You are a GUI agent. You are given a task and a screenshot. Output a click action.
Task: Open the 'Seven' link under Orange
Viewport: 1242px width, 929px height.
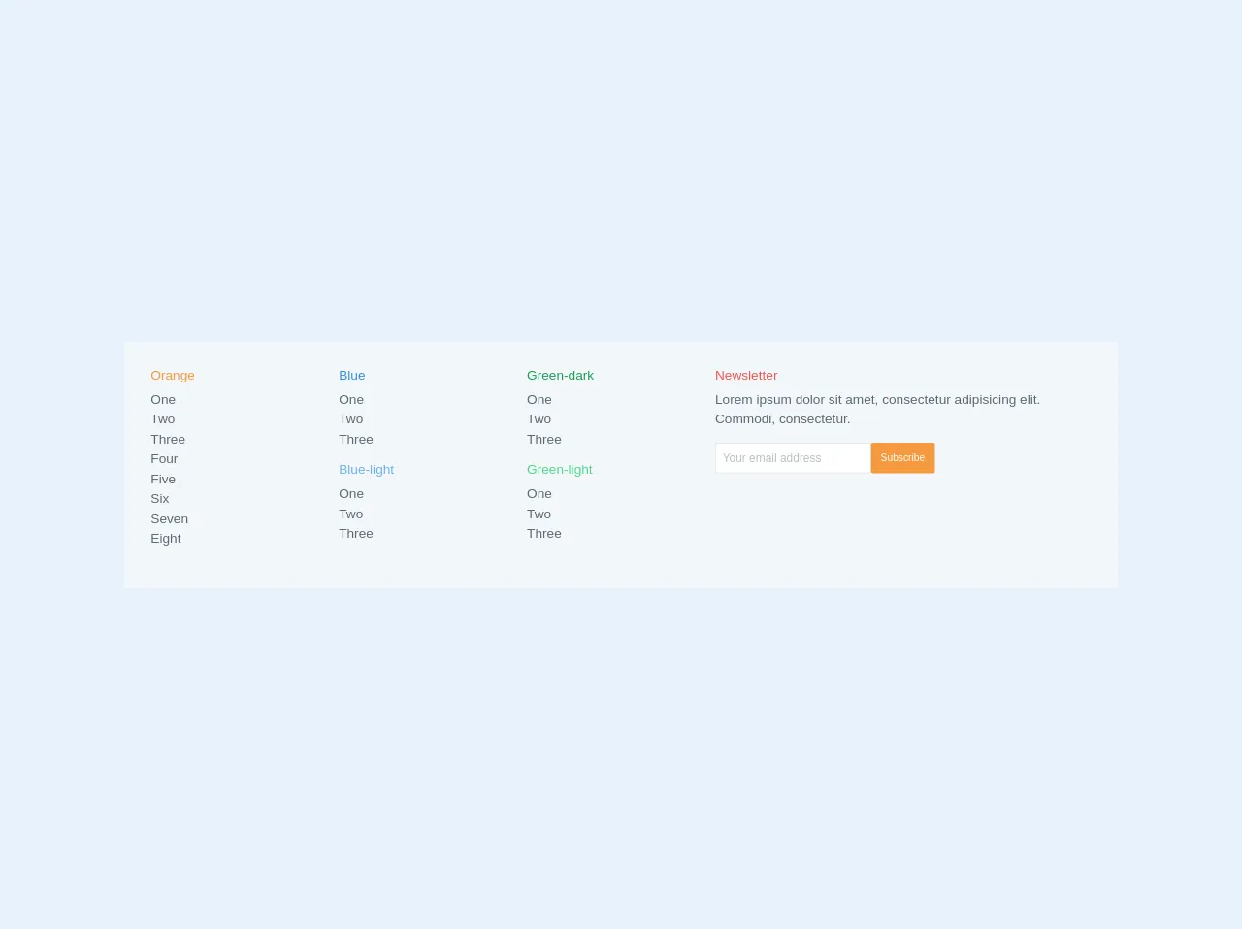[169, 519]
